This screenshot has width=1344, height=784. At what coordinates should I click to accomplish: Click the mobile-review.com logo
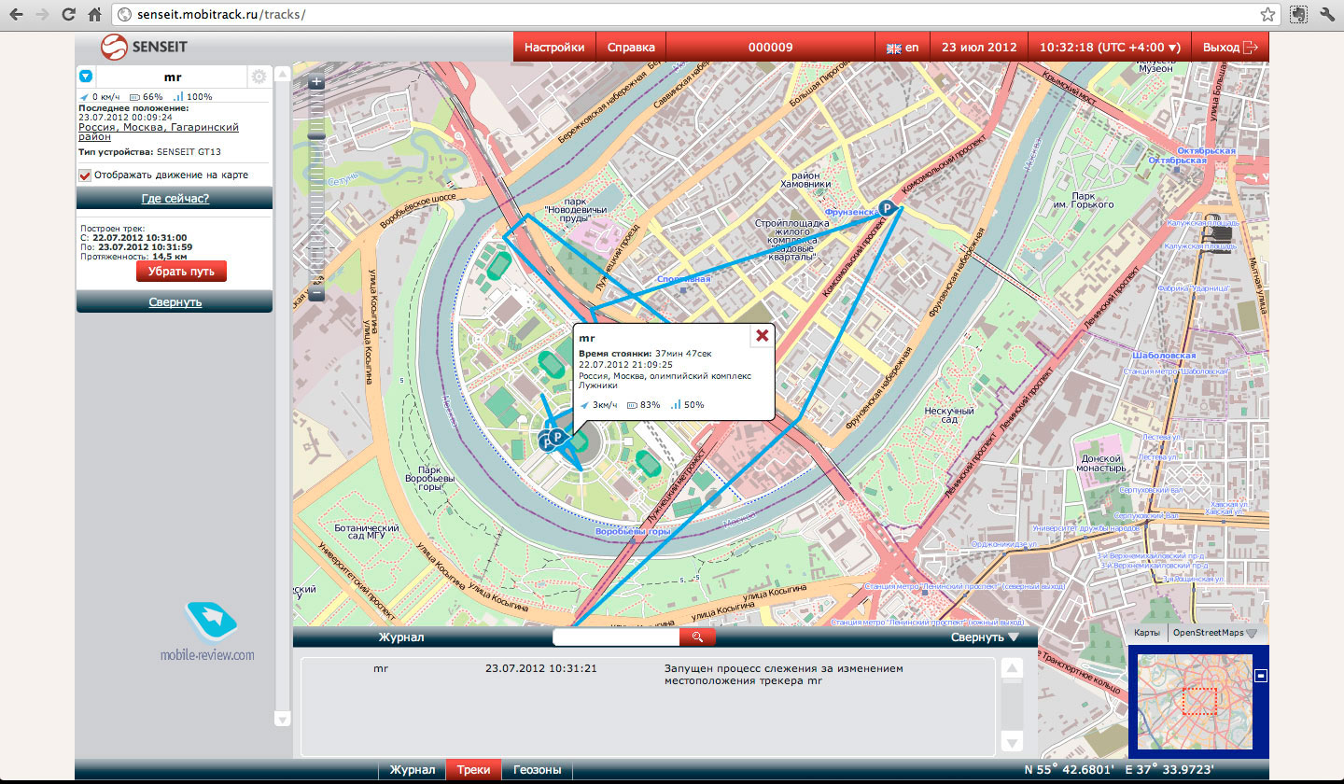coord(207,632)
